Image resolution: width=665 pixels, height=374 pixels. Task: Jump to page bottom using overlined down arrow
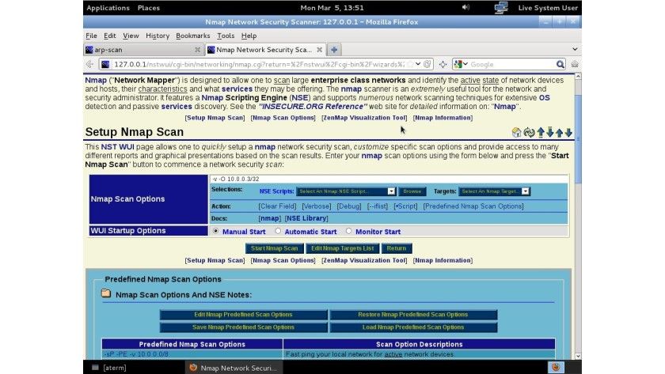tap(550, 133)
